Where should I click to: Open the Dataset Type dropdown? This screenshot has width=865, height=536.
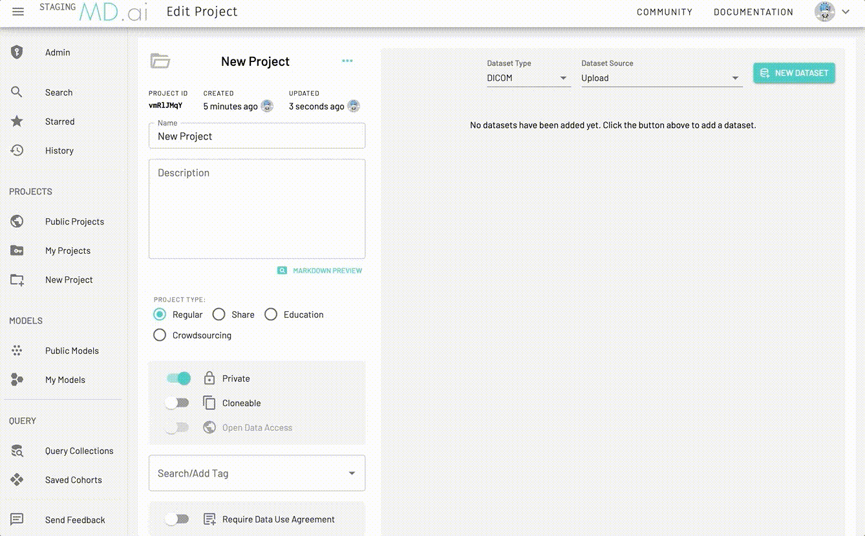528,77
